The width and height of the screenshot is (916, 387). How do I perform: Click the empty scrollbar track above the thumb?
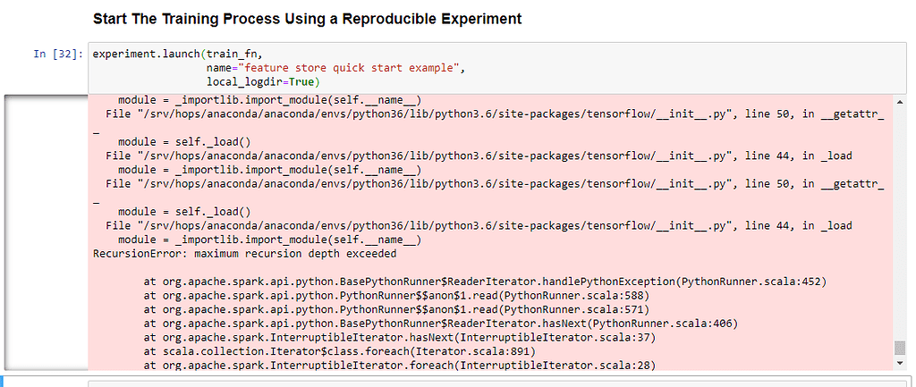(x=899, y=223)
